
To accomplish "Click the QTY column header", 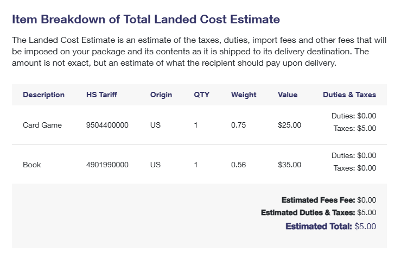I will point(201,95).
